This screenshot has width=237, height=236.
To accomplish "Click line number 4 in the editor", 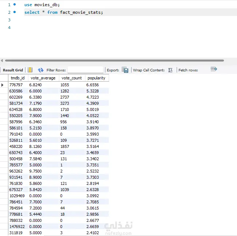I will tap(9, 28).
